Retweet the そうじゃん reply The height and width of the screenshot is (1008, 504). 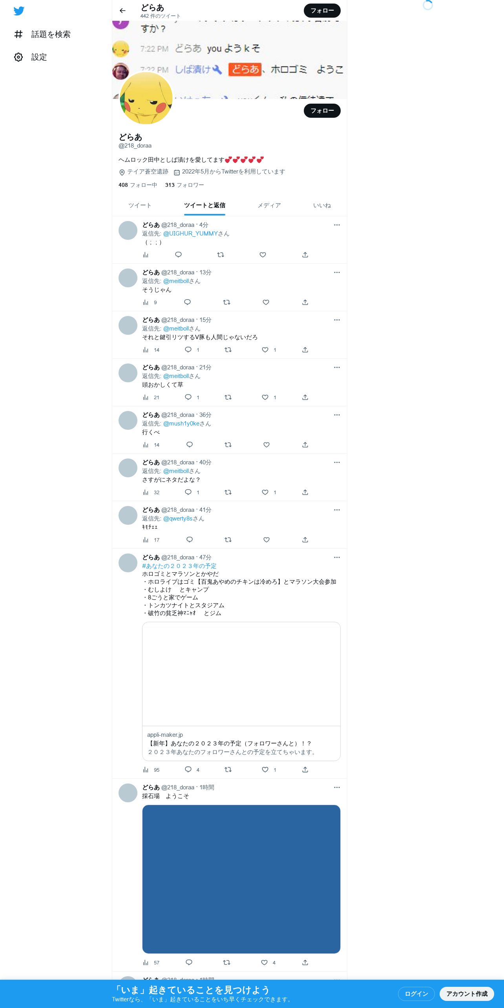(226, 302)
